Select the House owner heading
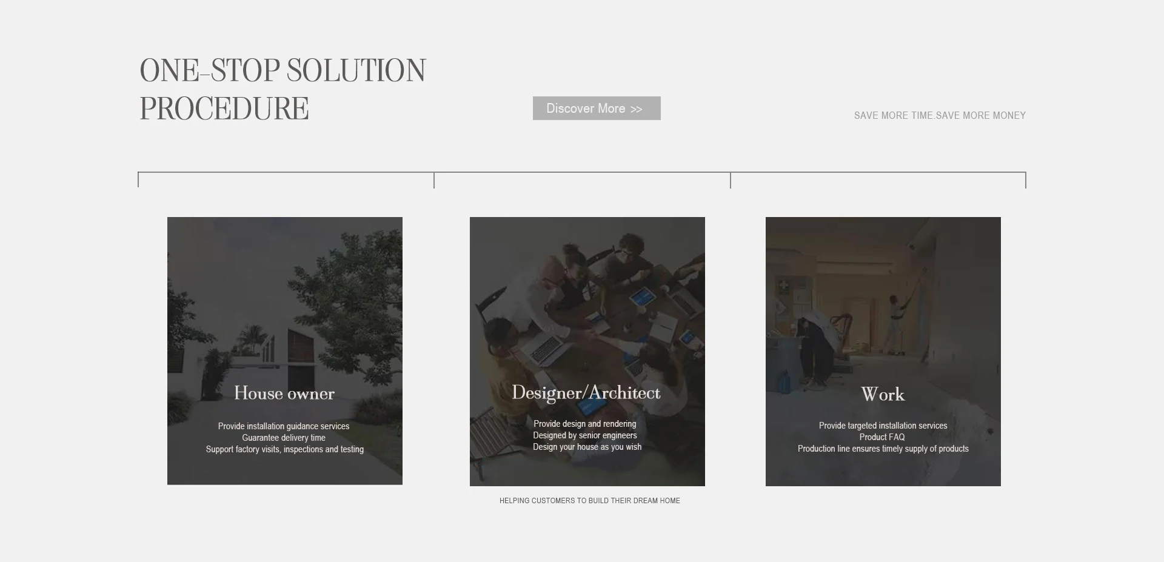Screen dimensions: 1164x562 click(x=284, y=393)
